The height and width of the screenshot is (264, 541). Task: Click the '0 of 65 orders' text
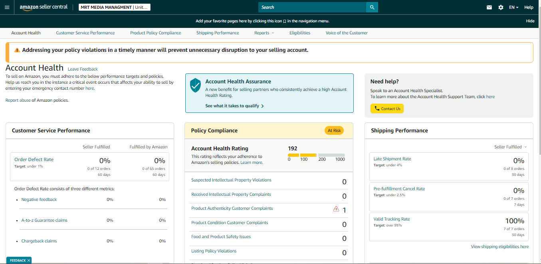[x=154, y=169]
